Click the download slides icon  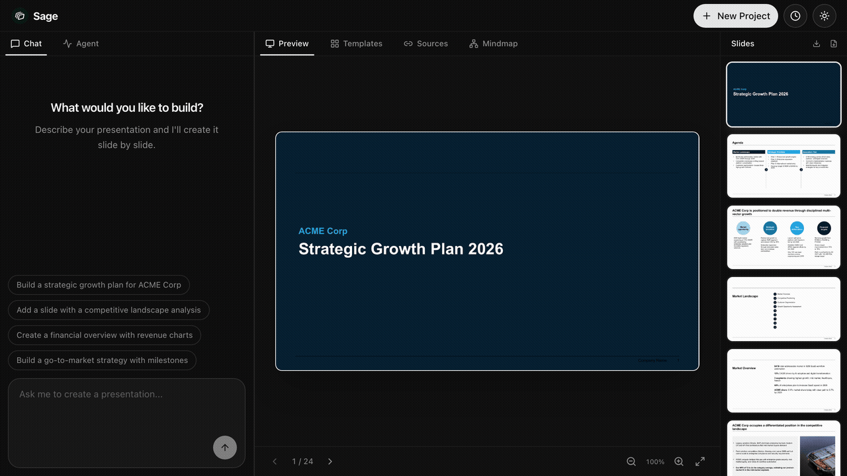pos(816,44)
